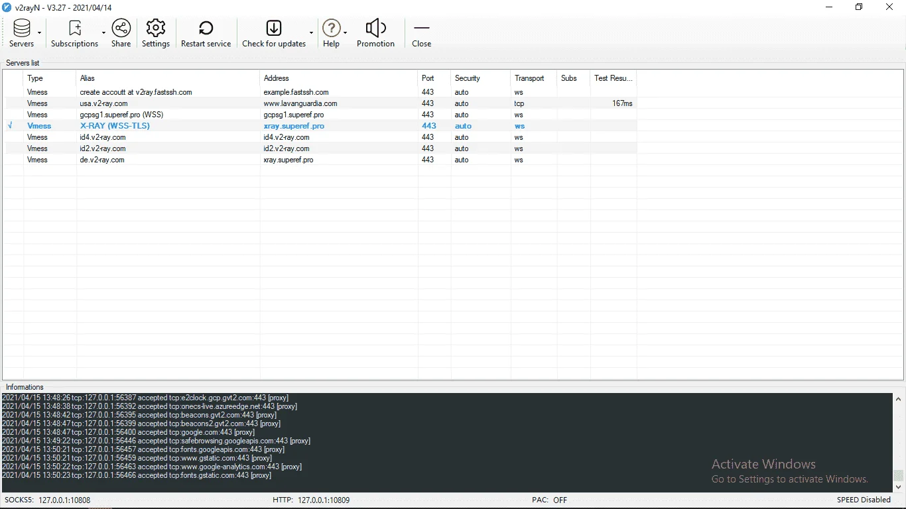The height and width of the screenshot is (509, 906).
Task: Expand the Subscriptions dropdown arrow
Action: coord(103,33)
